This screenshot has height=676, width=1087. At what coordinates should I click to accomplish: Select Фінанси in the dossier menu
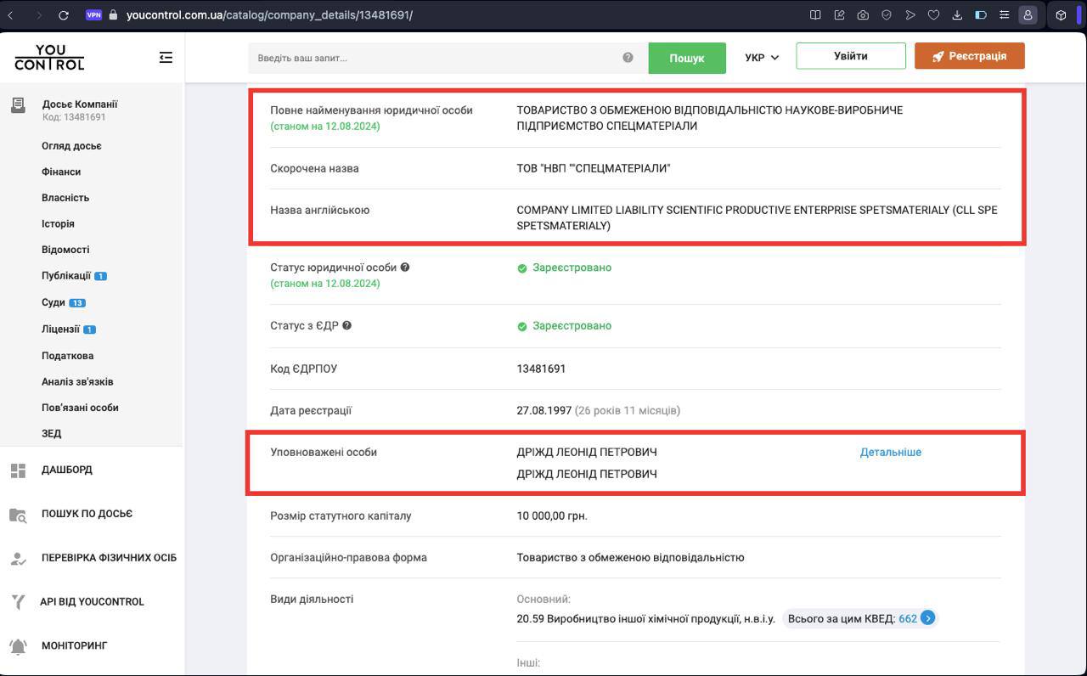61,172
